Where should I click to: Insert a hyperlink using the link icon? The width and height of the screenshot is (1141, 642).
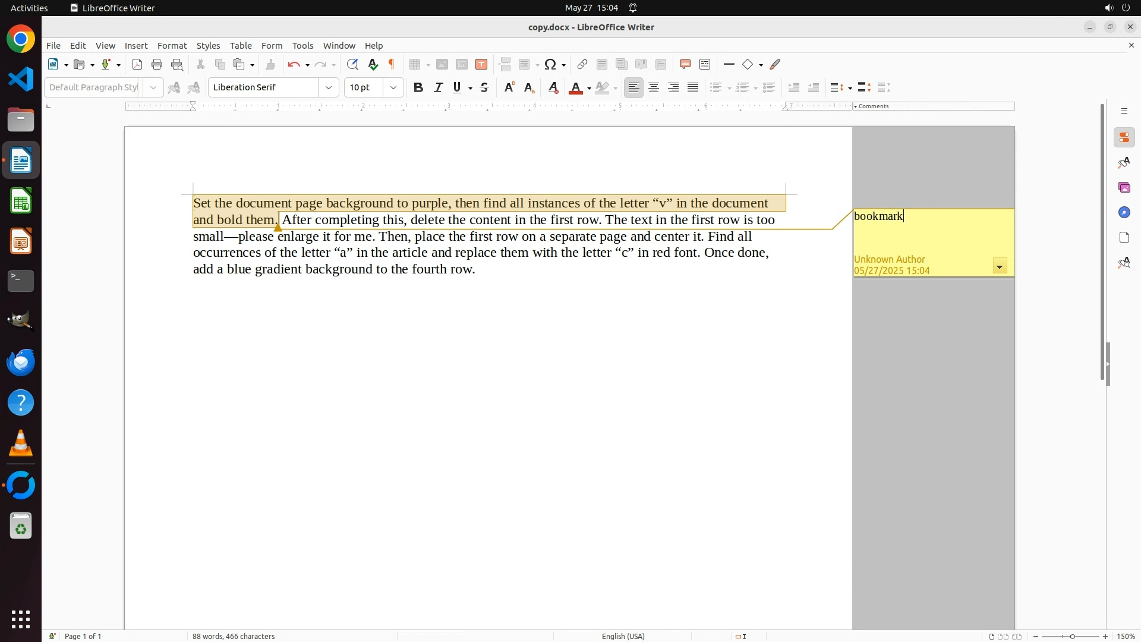pyautogui.click(x=582, y=64)
